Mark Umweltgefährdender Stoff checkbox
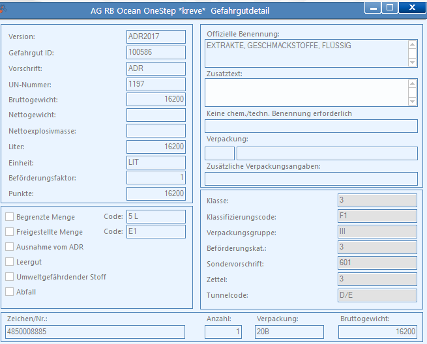427x344 pixels. pyautogui.click(x=10, y=276)
